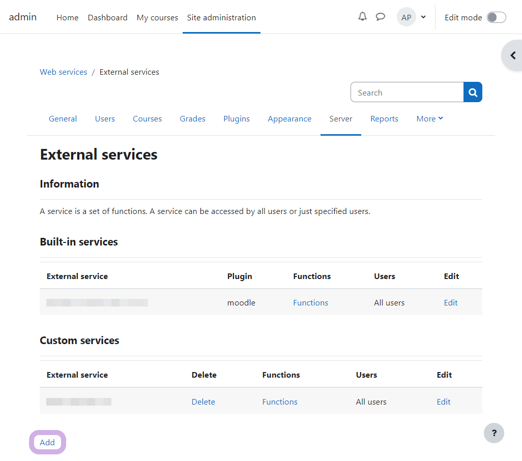Switch to the Plugins tab
The width and height of the screenshot is (522, 461).
pyautogui.click(x=237, y=118)
